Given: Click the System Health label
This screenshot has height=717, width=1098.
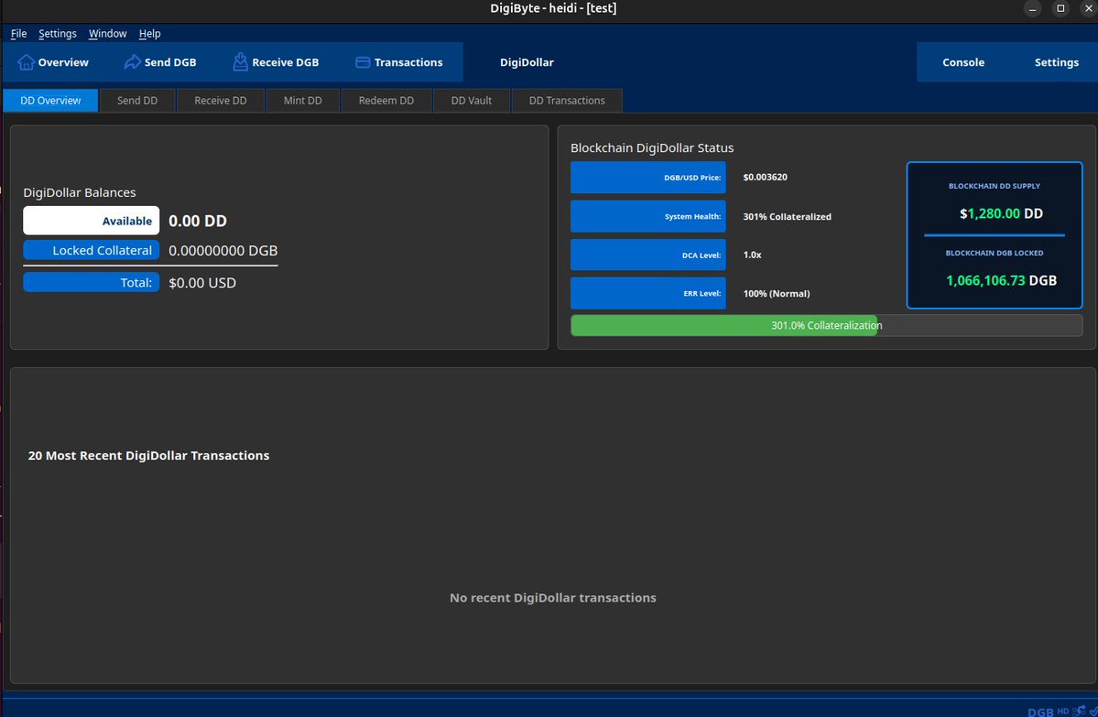Looking at the screenshot, I should (647, 216).
